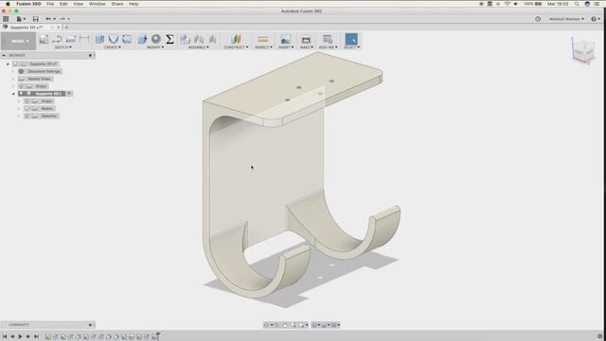Screen dimensions: 606x341
Task: Select the Rectangle sketch tool
Action: (71, 39)
